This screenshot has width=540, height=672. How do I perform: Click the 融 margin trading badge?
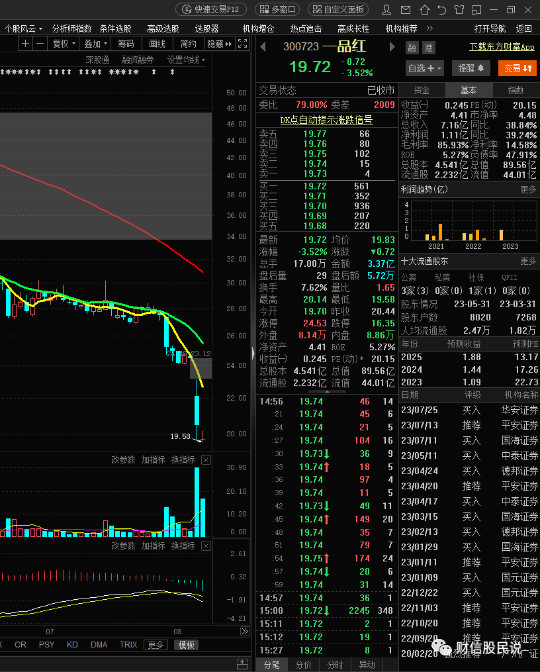(x=412, y=48)
